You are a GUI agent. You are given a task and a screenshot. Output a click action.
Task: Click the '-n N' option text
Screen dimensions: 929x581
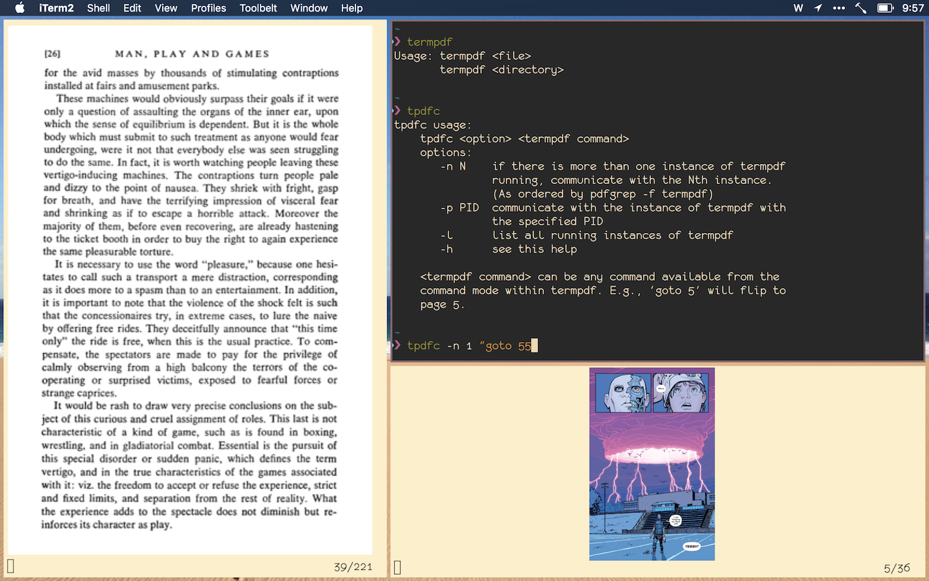pyautogui.click(x=453, y=167)
